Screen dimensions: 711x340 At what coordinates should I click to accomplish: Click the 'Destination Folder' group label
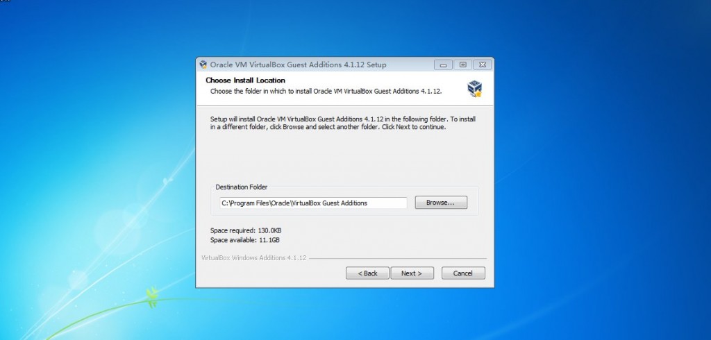(241, 187)
